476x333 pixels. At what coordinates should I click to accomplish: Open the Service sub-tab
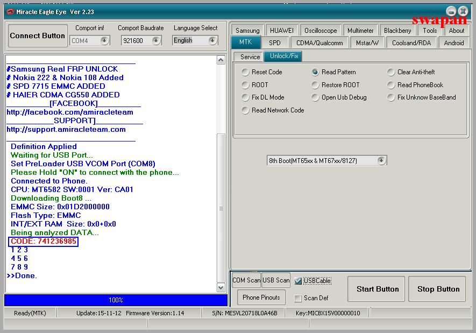coord(250,57)
